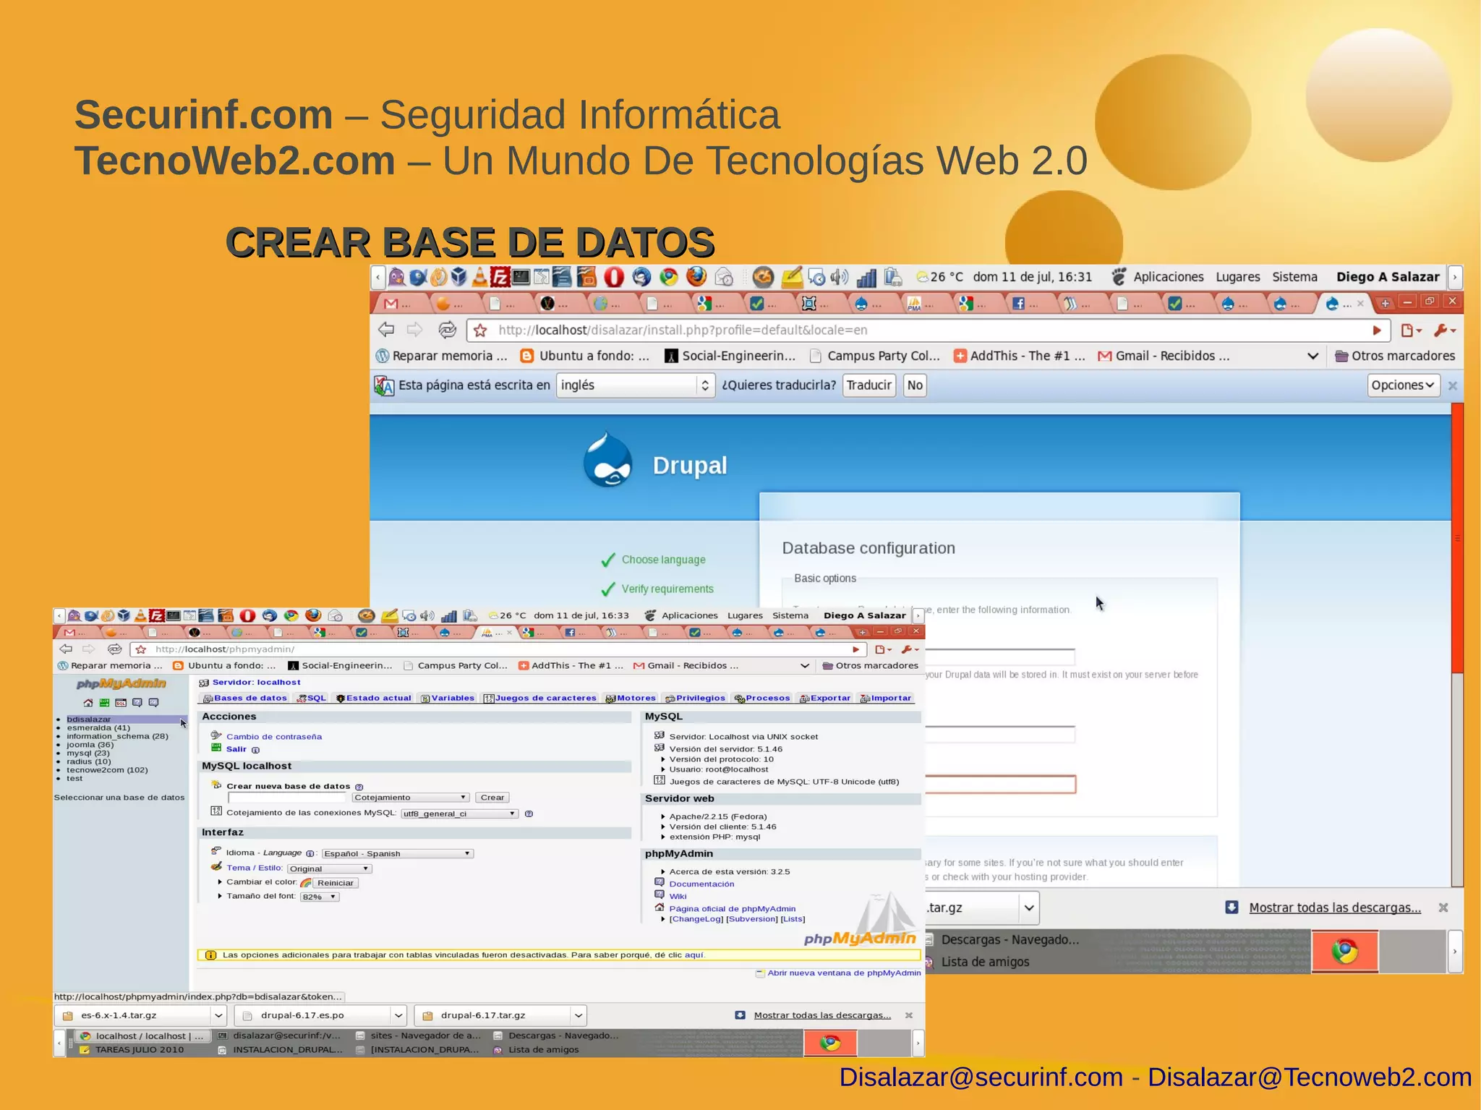Viewport: 1481px width, 1110px height.
Task: Click the Drupal logo on the install page
Action: coord(607,460)
